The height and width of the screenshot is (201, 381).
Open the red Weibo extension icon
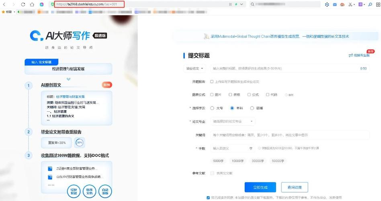click(342, 4)
